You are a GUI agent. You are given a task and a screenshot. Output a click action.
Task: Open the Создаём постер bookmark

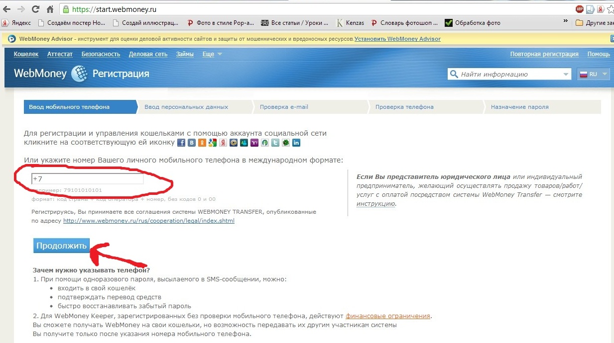tap(72, 22)
